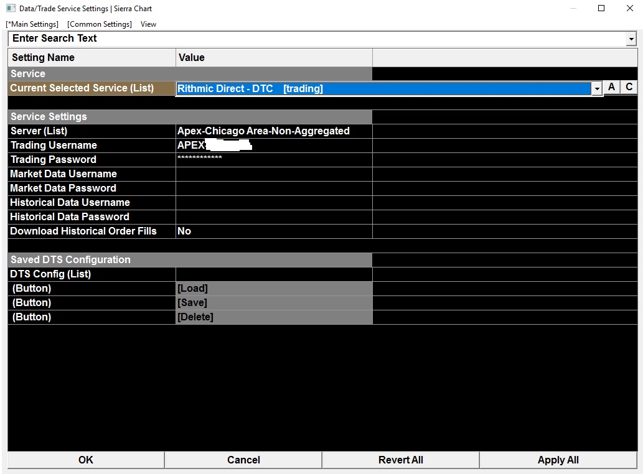Image resolution: width=643 pixels, height=474 pixels.
Task: Click the [Save] button
Action: click(274, 303)
